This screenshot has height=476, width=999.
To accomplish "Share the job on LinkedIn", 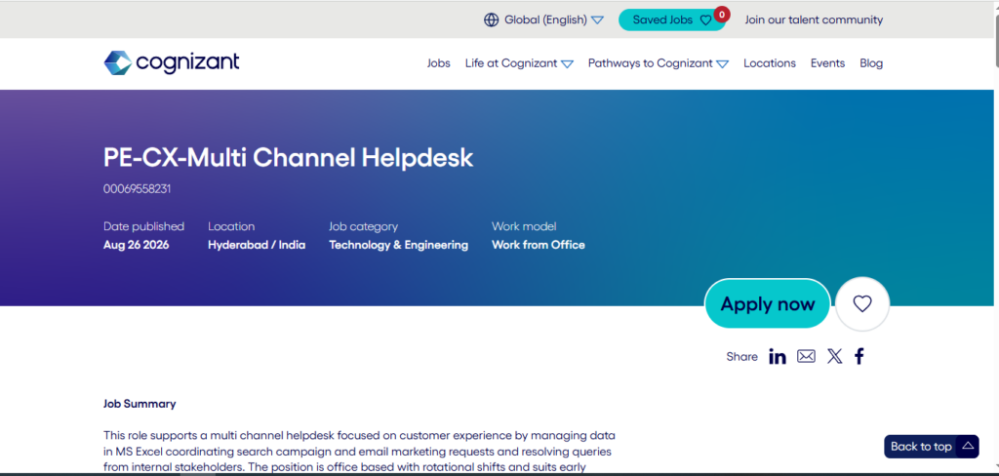I will pos(778,356).
